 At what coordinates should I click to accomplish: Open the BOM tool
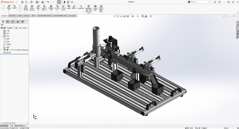69,7
